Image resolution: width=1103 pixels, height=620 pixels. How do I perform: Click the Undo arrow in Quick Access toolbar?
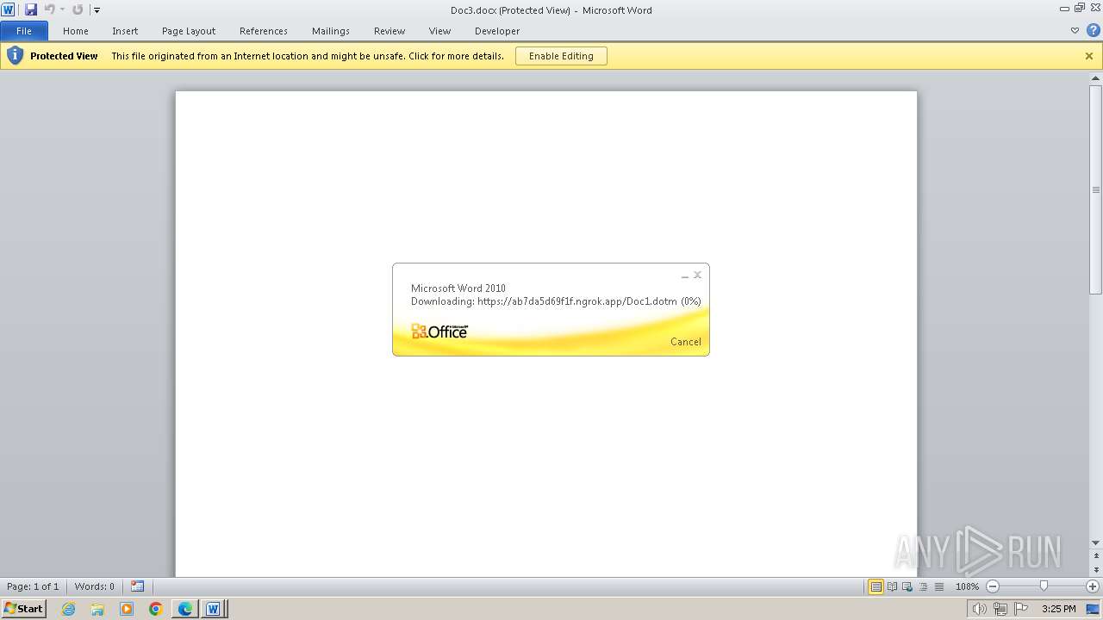tap(50, 9)
